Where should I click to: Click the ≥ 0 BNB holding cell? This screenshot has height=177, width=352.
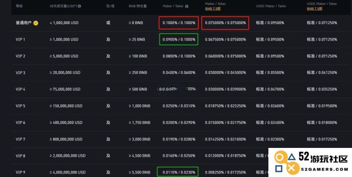pos(136,23)
